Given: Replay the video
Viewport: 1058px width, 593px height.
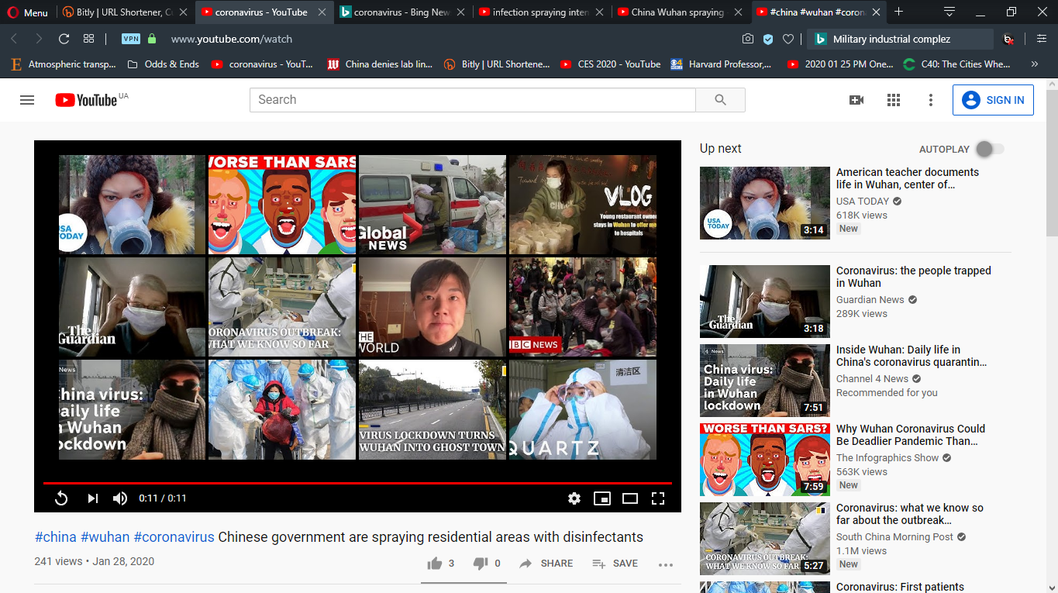Looking at the screenshot, I should [x=61, y=498].
